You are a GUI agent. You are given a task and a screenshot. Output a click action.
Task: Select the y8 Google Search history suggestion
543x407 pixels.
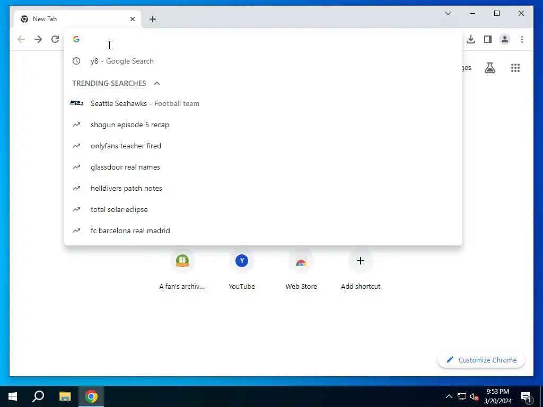click(x=263, y=61)
